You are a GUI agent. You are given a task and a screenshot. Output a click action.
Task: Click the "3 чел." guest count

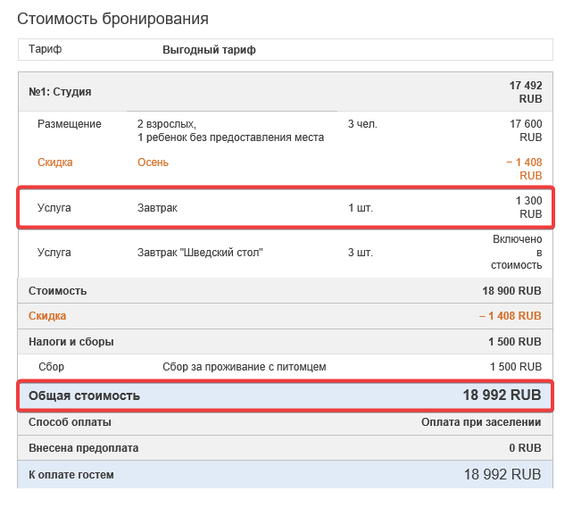point(362,124)
